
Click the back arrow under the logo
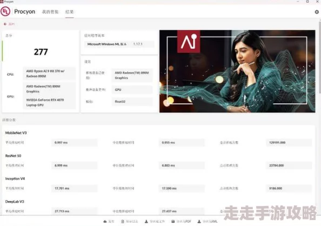point(5,24)
